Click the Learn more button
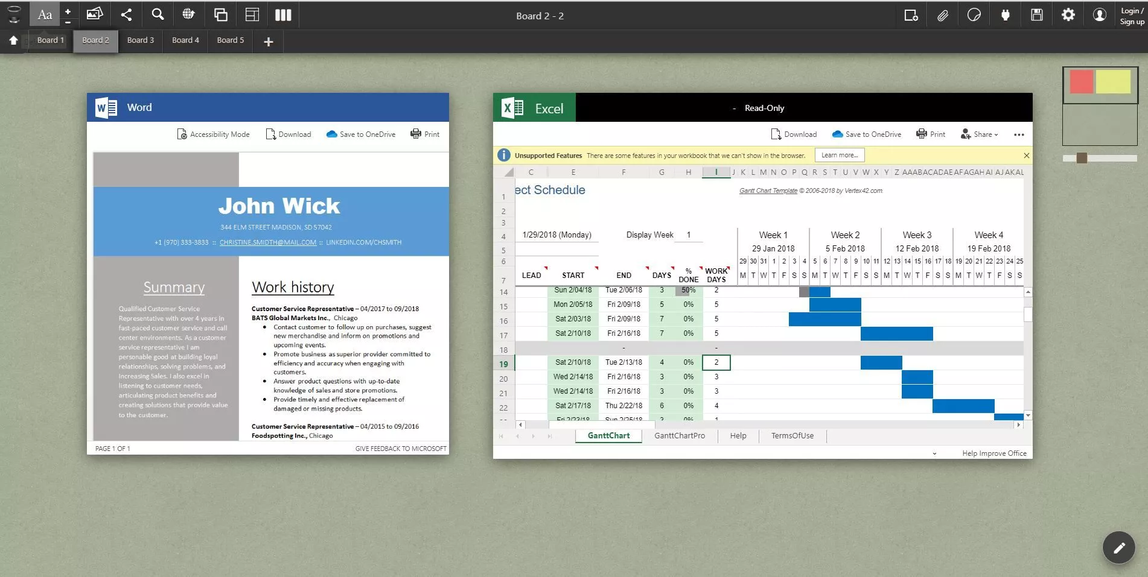1148x577 pixels. click(x=839, y=156)
